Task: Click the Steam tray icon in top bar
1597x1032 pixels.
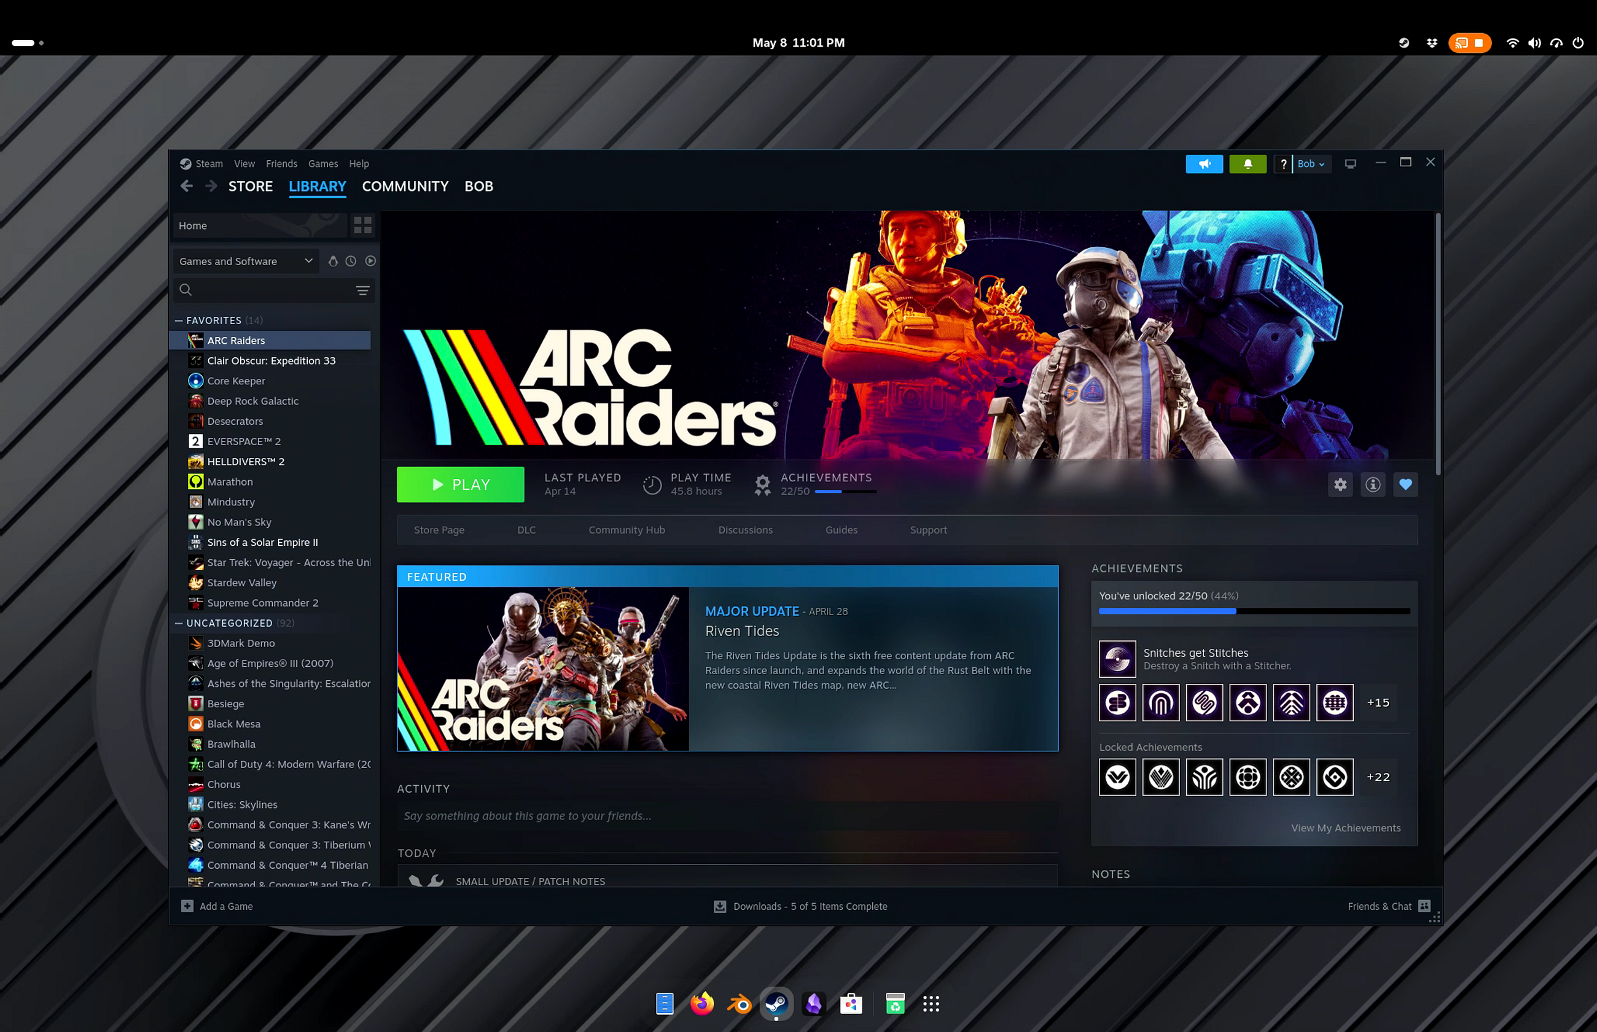Action: click(1404, 43)
